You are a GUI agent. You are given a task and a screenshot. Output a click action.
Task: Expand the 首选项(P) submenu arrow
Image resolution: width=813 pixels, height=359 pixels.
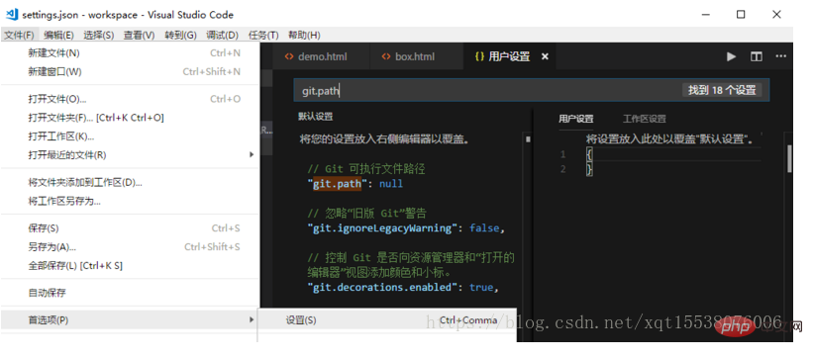tap(252, 319)
